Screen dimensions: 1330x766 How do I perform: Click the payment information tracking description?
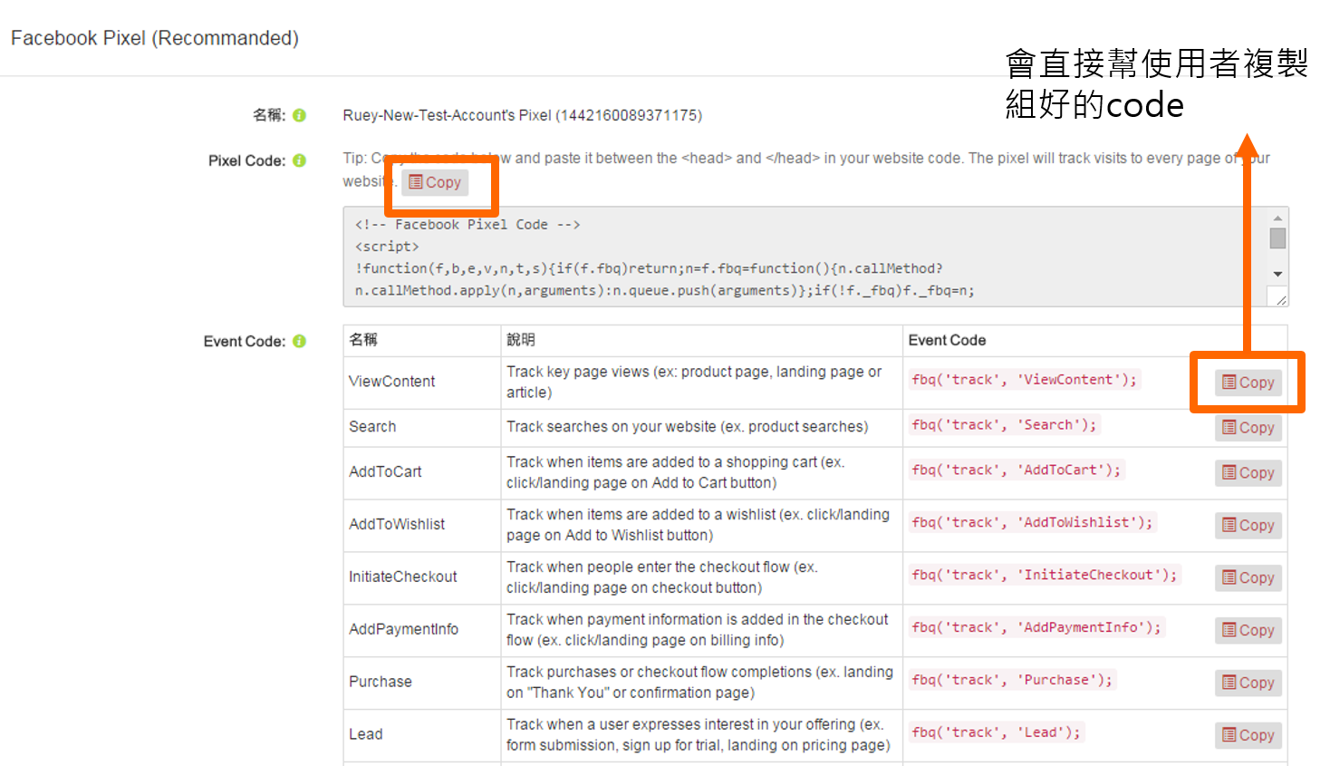(x=698, y=631)
